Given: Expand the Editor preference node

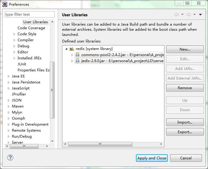Looking at the screenshot, I should point(14,52).
